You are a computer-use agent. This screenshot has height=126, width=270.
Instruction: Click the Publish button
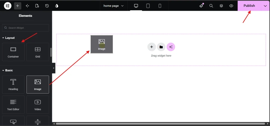249,6
